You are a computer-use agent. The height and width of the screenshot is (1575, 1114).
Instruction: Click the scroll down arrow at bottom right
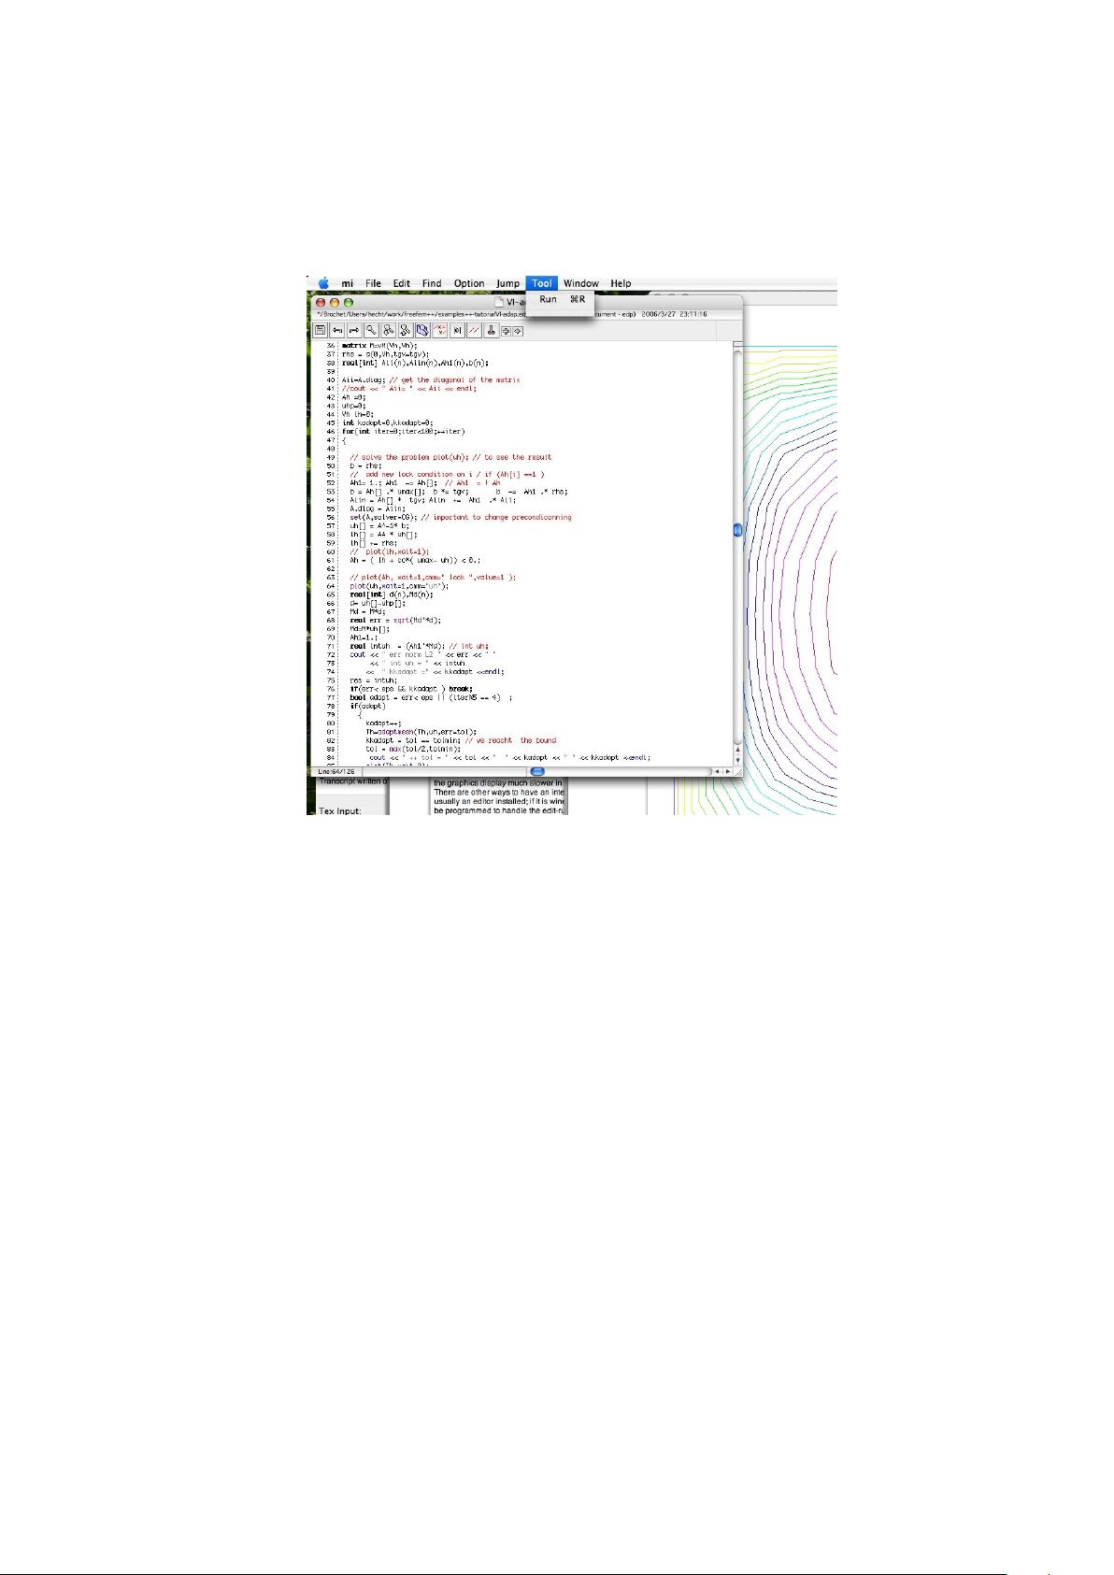coord(737,760)
